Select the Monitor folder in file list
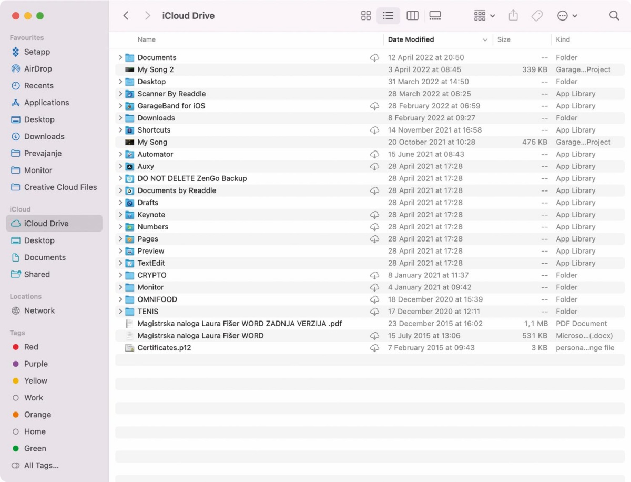Viewport: 631px width, 482px height. [370, 287]
